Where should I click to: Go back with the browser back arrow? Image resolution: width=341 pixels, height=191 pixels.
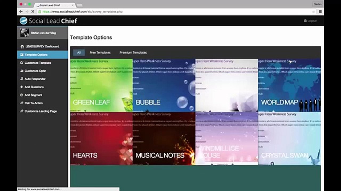tap(21, 12)
